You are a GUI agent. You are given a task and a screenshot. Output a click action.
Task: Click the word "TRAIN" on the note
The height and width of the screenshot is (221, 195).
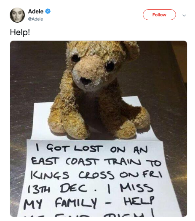click(123, 162)
